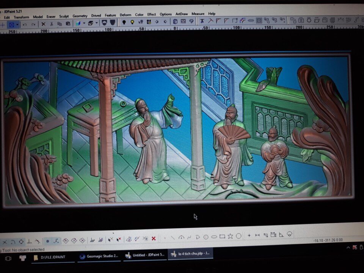Select the highlighted selection box tool
The width and height of the screenshot is (364, 273).
coord(11,24)
